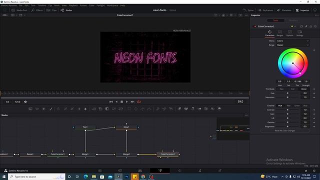Viewport: 320px width, 180px height.
Task: Select the Green channel button
Action: click(297, 105)
